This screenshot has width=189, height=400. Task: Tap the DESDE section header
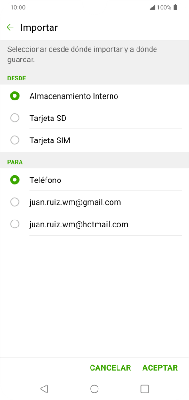(x=17, y=78)
